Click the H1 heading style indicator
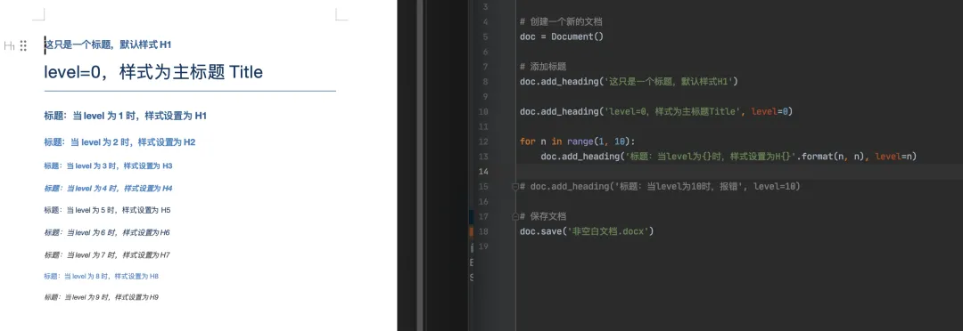 [9, 45]
